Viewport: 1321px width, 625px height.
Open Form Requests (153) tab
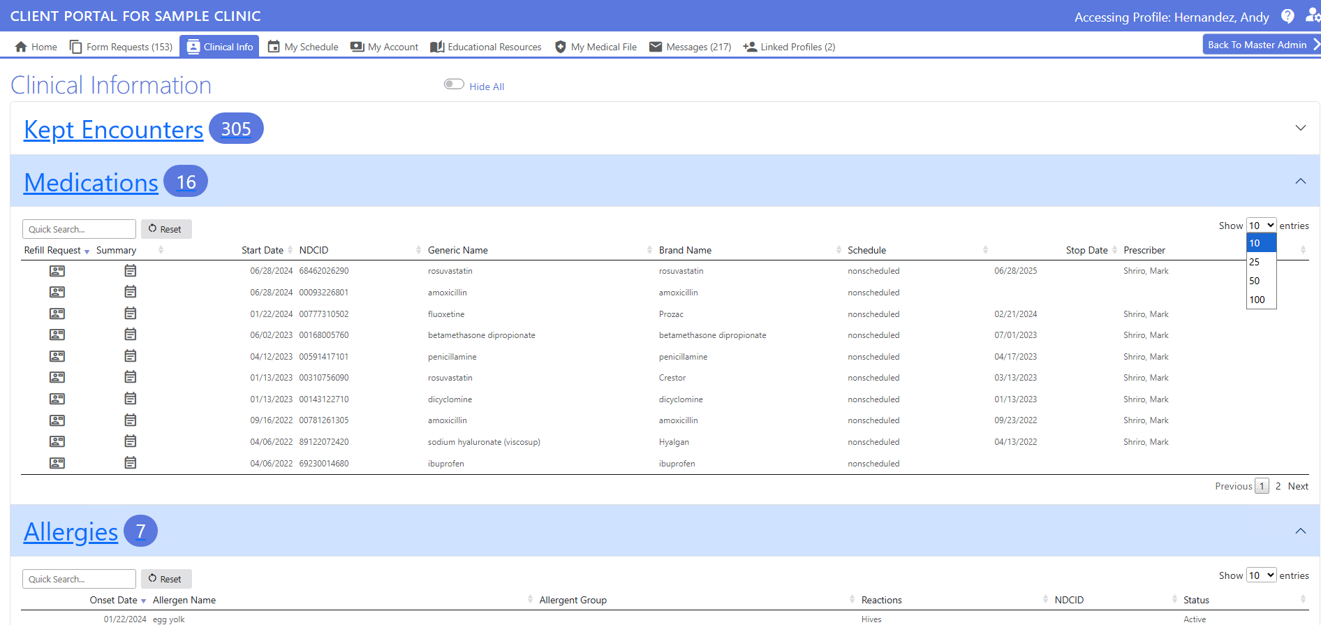point(121,47)
